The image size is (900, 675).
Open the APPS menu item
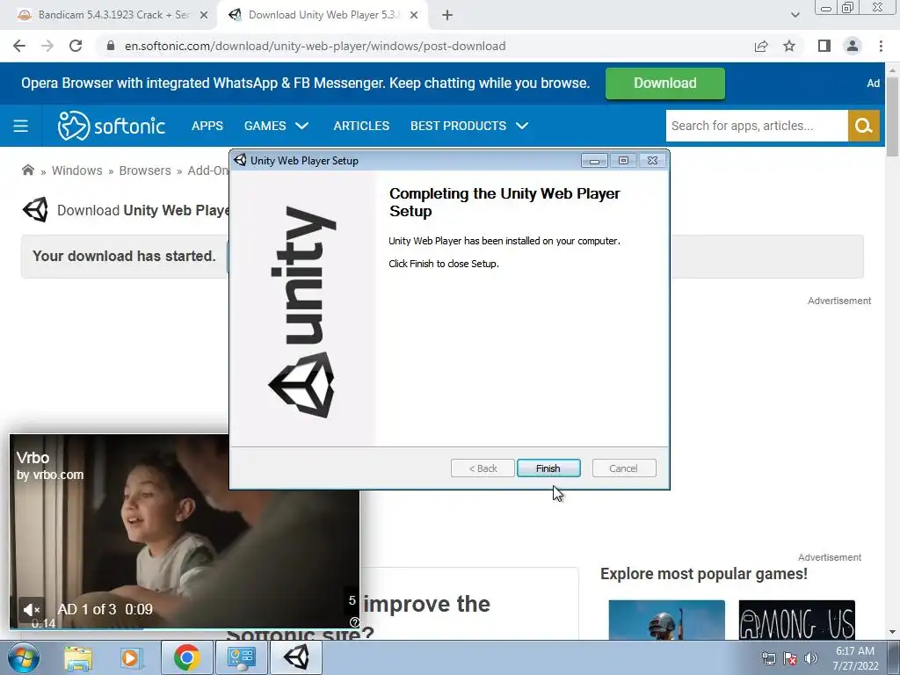coord(207,126)
